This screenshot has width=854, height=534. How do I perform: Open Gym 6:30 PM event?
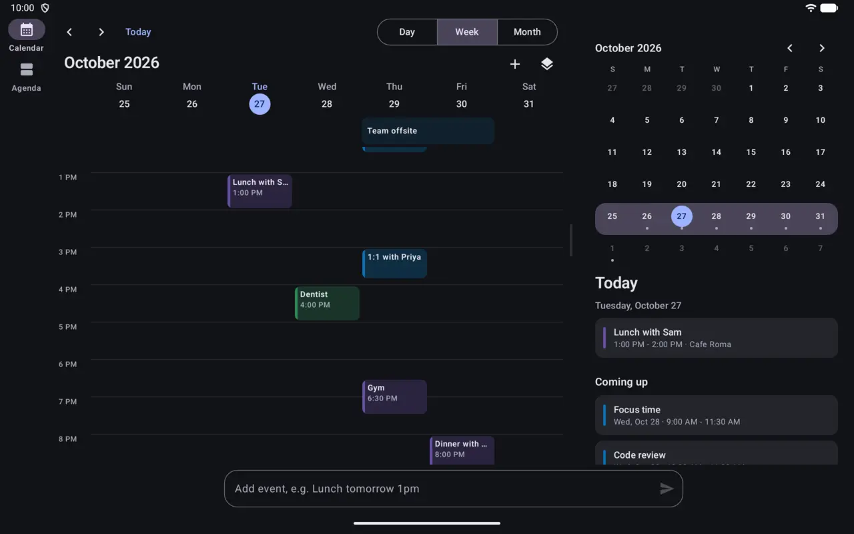click(x=394, y=396)
